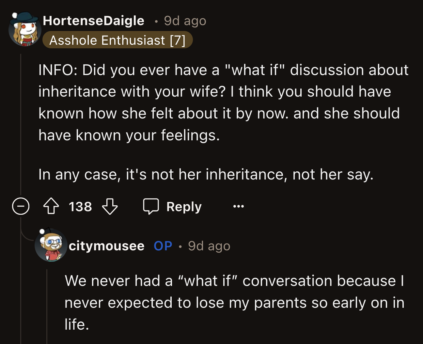
Task: Click the 138 vote count display
Action: (80, 206)
